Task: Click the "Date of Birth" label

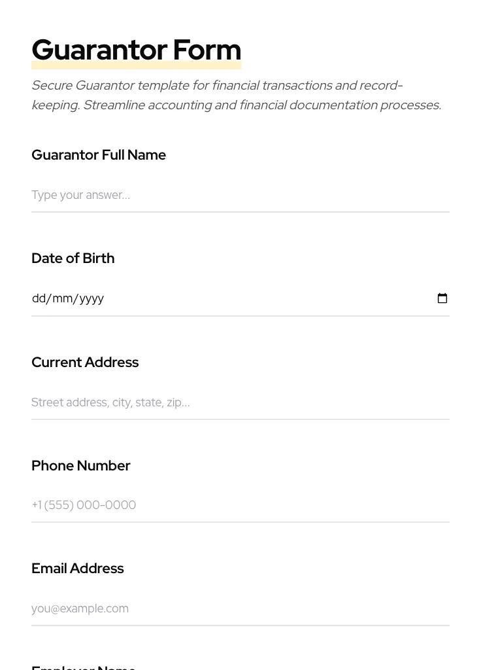Action: pyautogui.click(x=73, y=258)
